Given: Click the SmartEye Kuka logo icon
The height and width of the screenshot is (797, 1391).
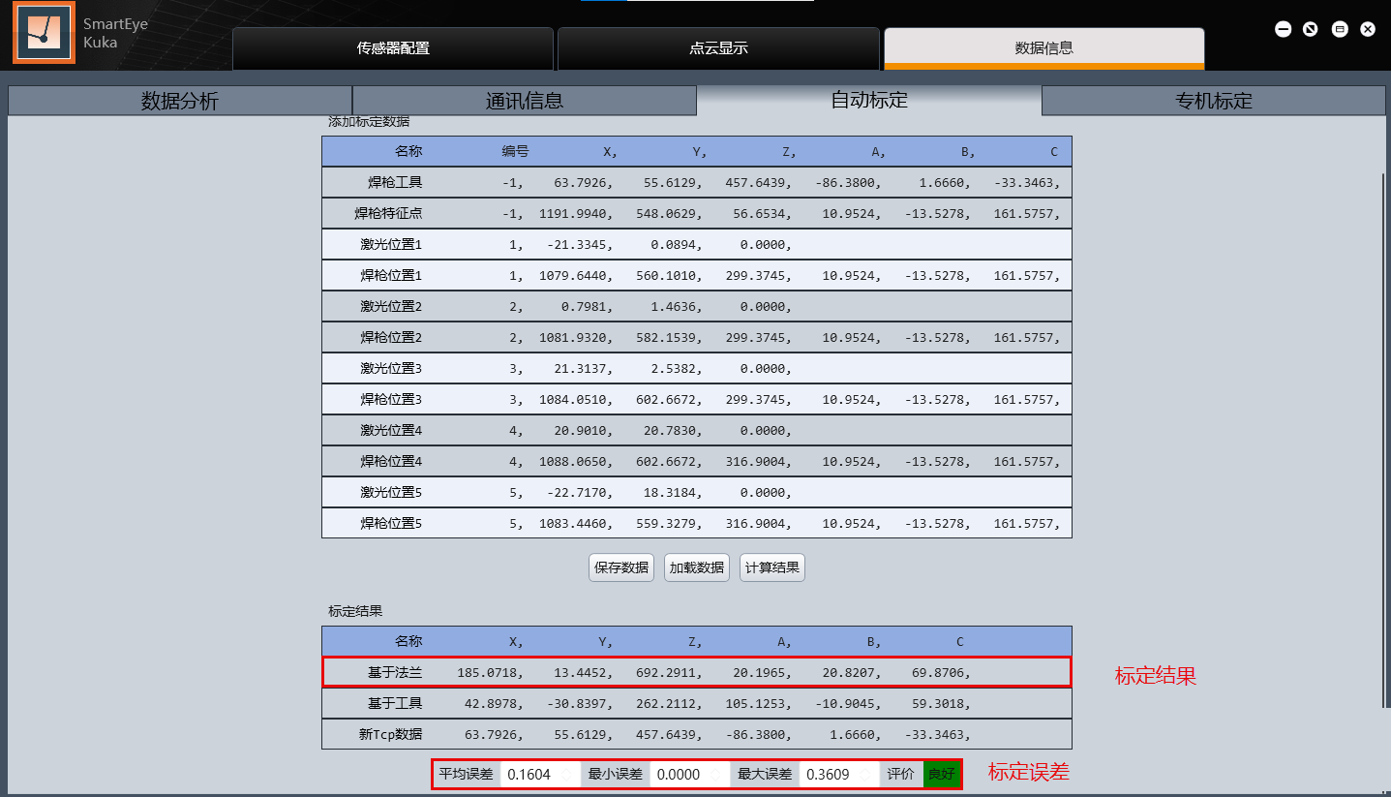Looking at the screenshot, I should (44, 33).
